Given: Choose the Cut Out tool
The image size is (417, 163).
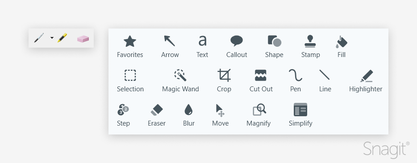Looking at the screenshot, I should coord(261,81).
